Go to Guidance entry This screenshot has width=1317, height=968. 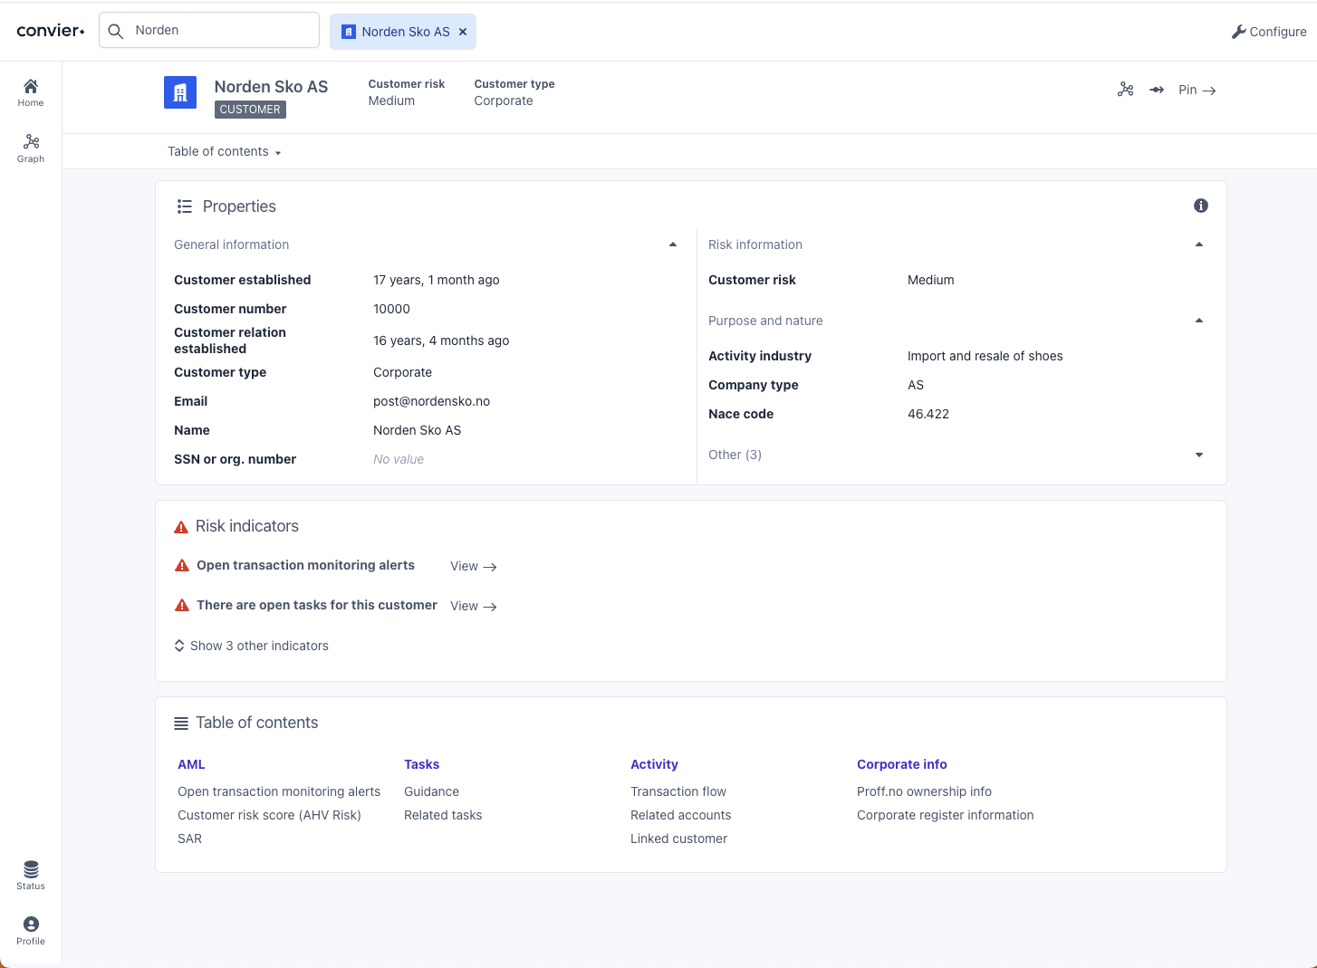[x=431, y=791]
